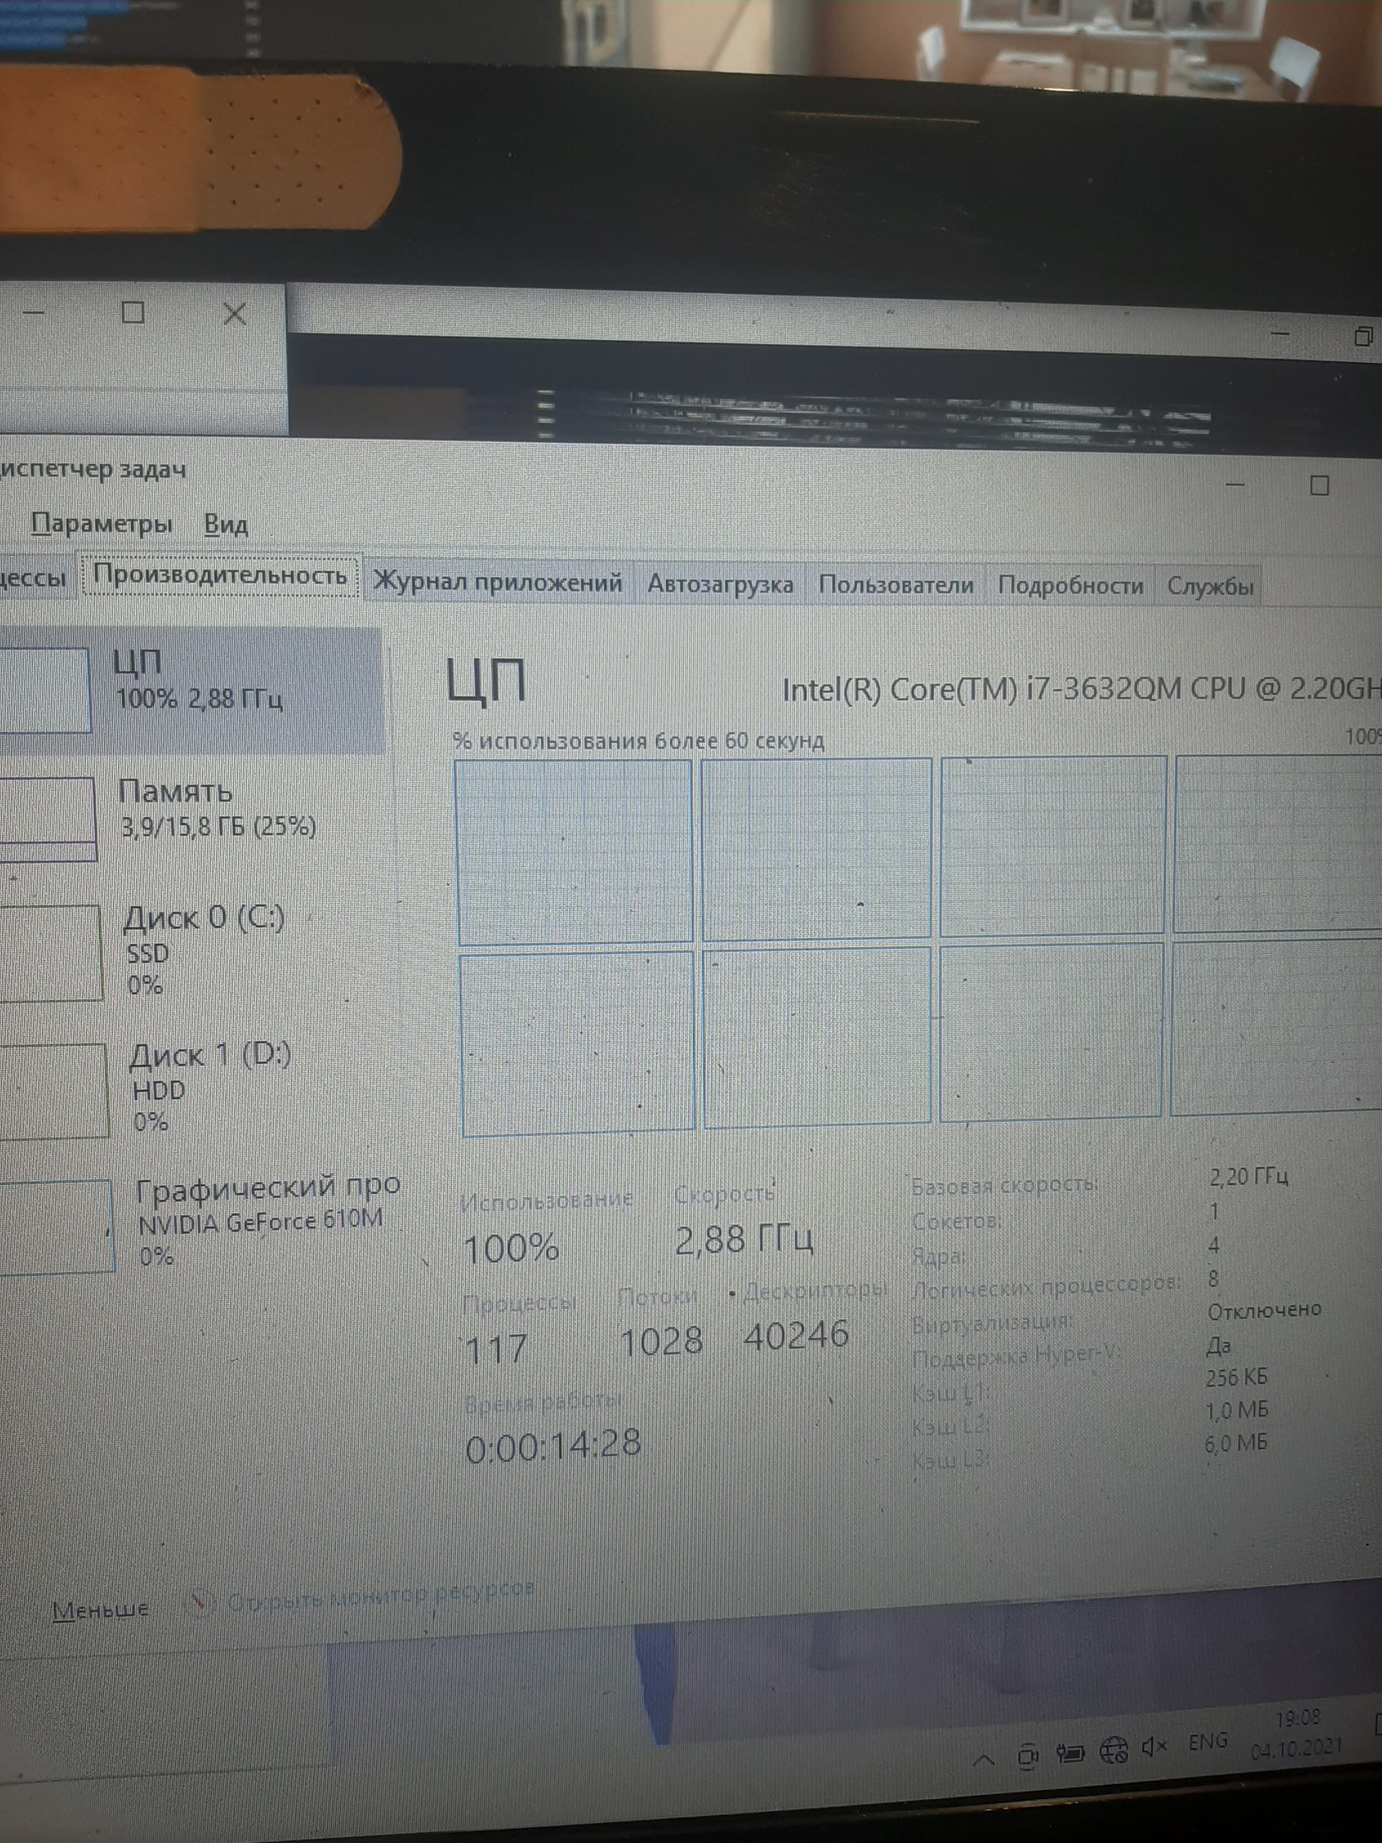Switch to the Службы tab

[x=1209, y=586]
